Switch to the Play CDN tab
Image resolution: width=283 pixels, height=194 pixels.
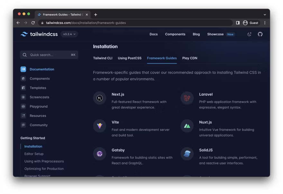pyautogui.click(x=190, y=58)
